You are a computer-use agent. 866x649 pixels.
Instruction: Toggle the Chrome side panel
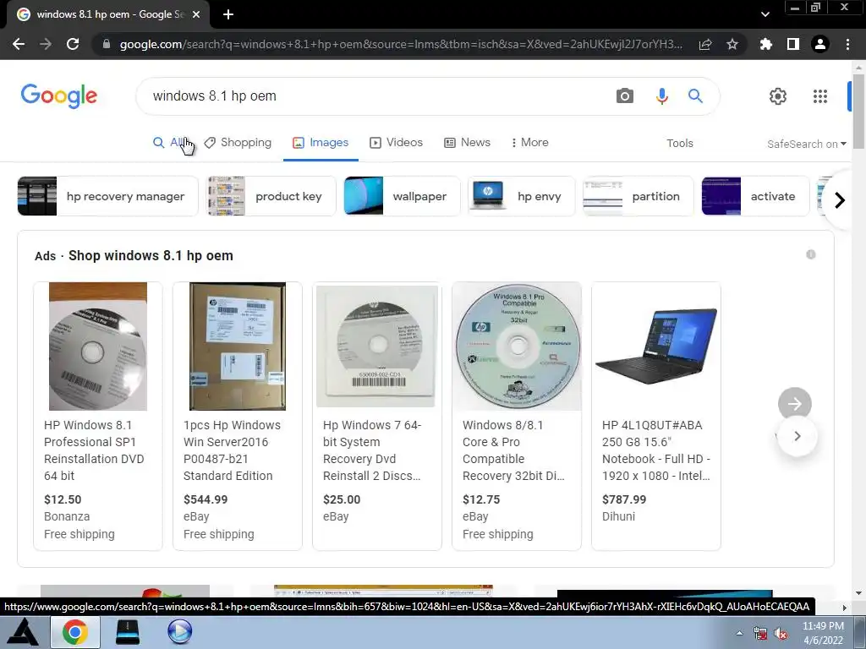[793, 44]
